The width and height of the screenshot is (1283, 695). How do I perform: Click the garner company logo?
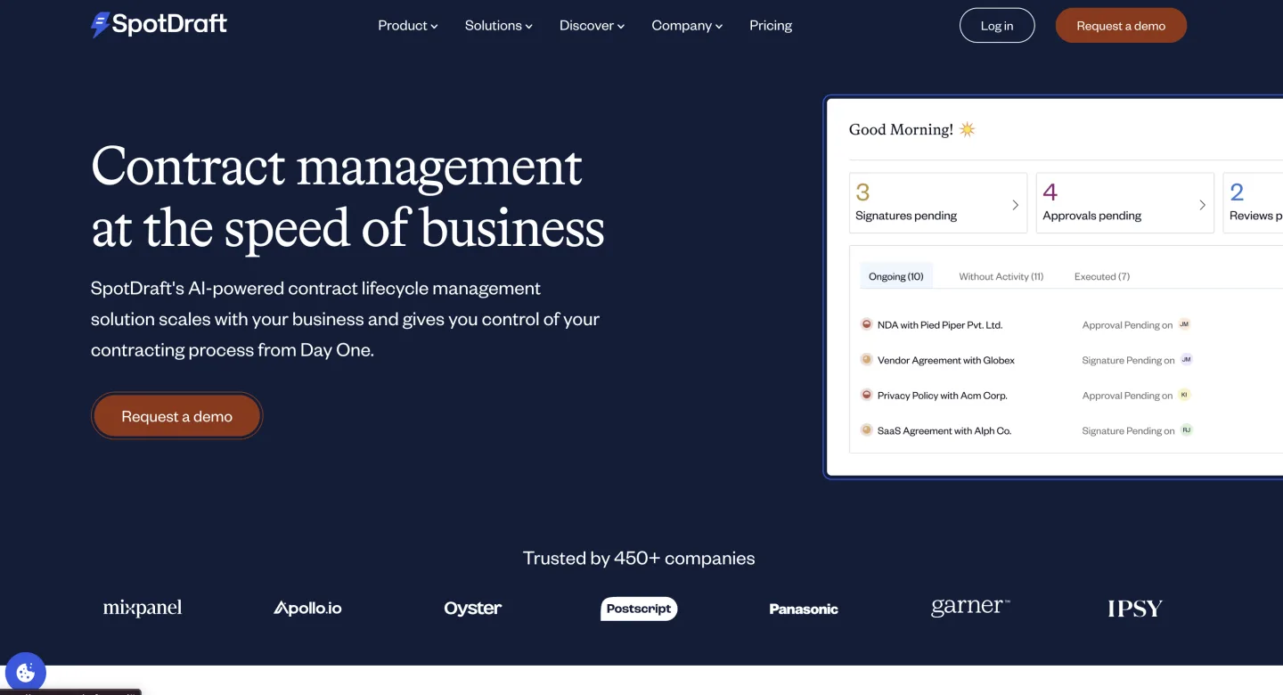point(970,608)
